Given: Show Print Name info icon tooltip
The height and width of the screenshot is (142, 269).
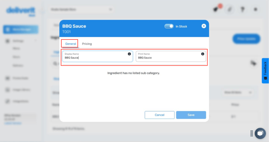Looking at the screenshot, I should [x=203, y=54].
